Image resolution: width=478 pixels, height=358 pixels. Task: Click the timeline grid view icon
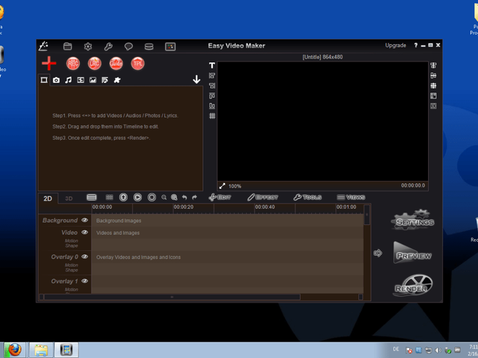click(x=109, y=198)
